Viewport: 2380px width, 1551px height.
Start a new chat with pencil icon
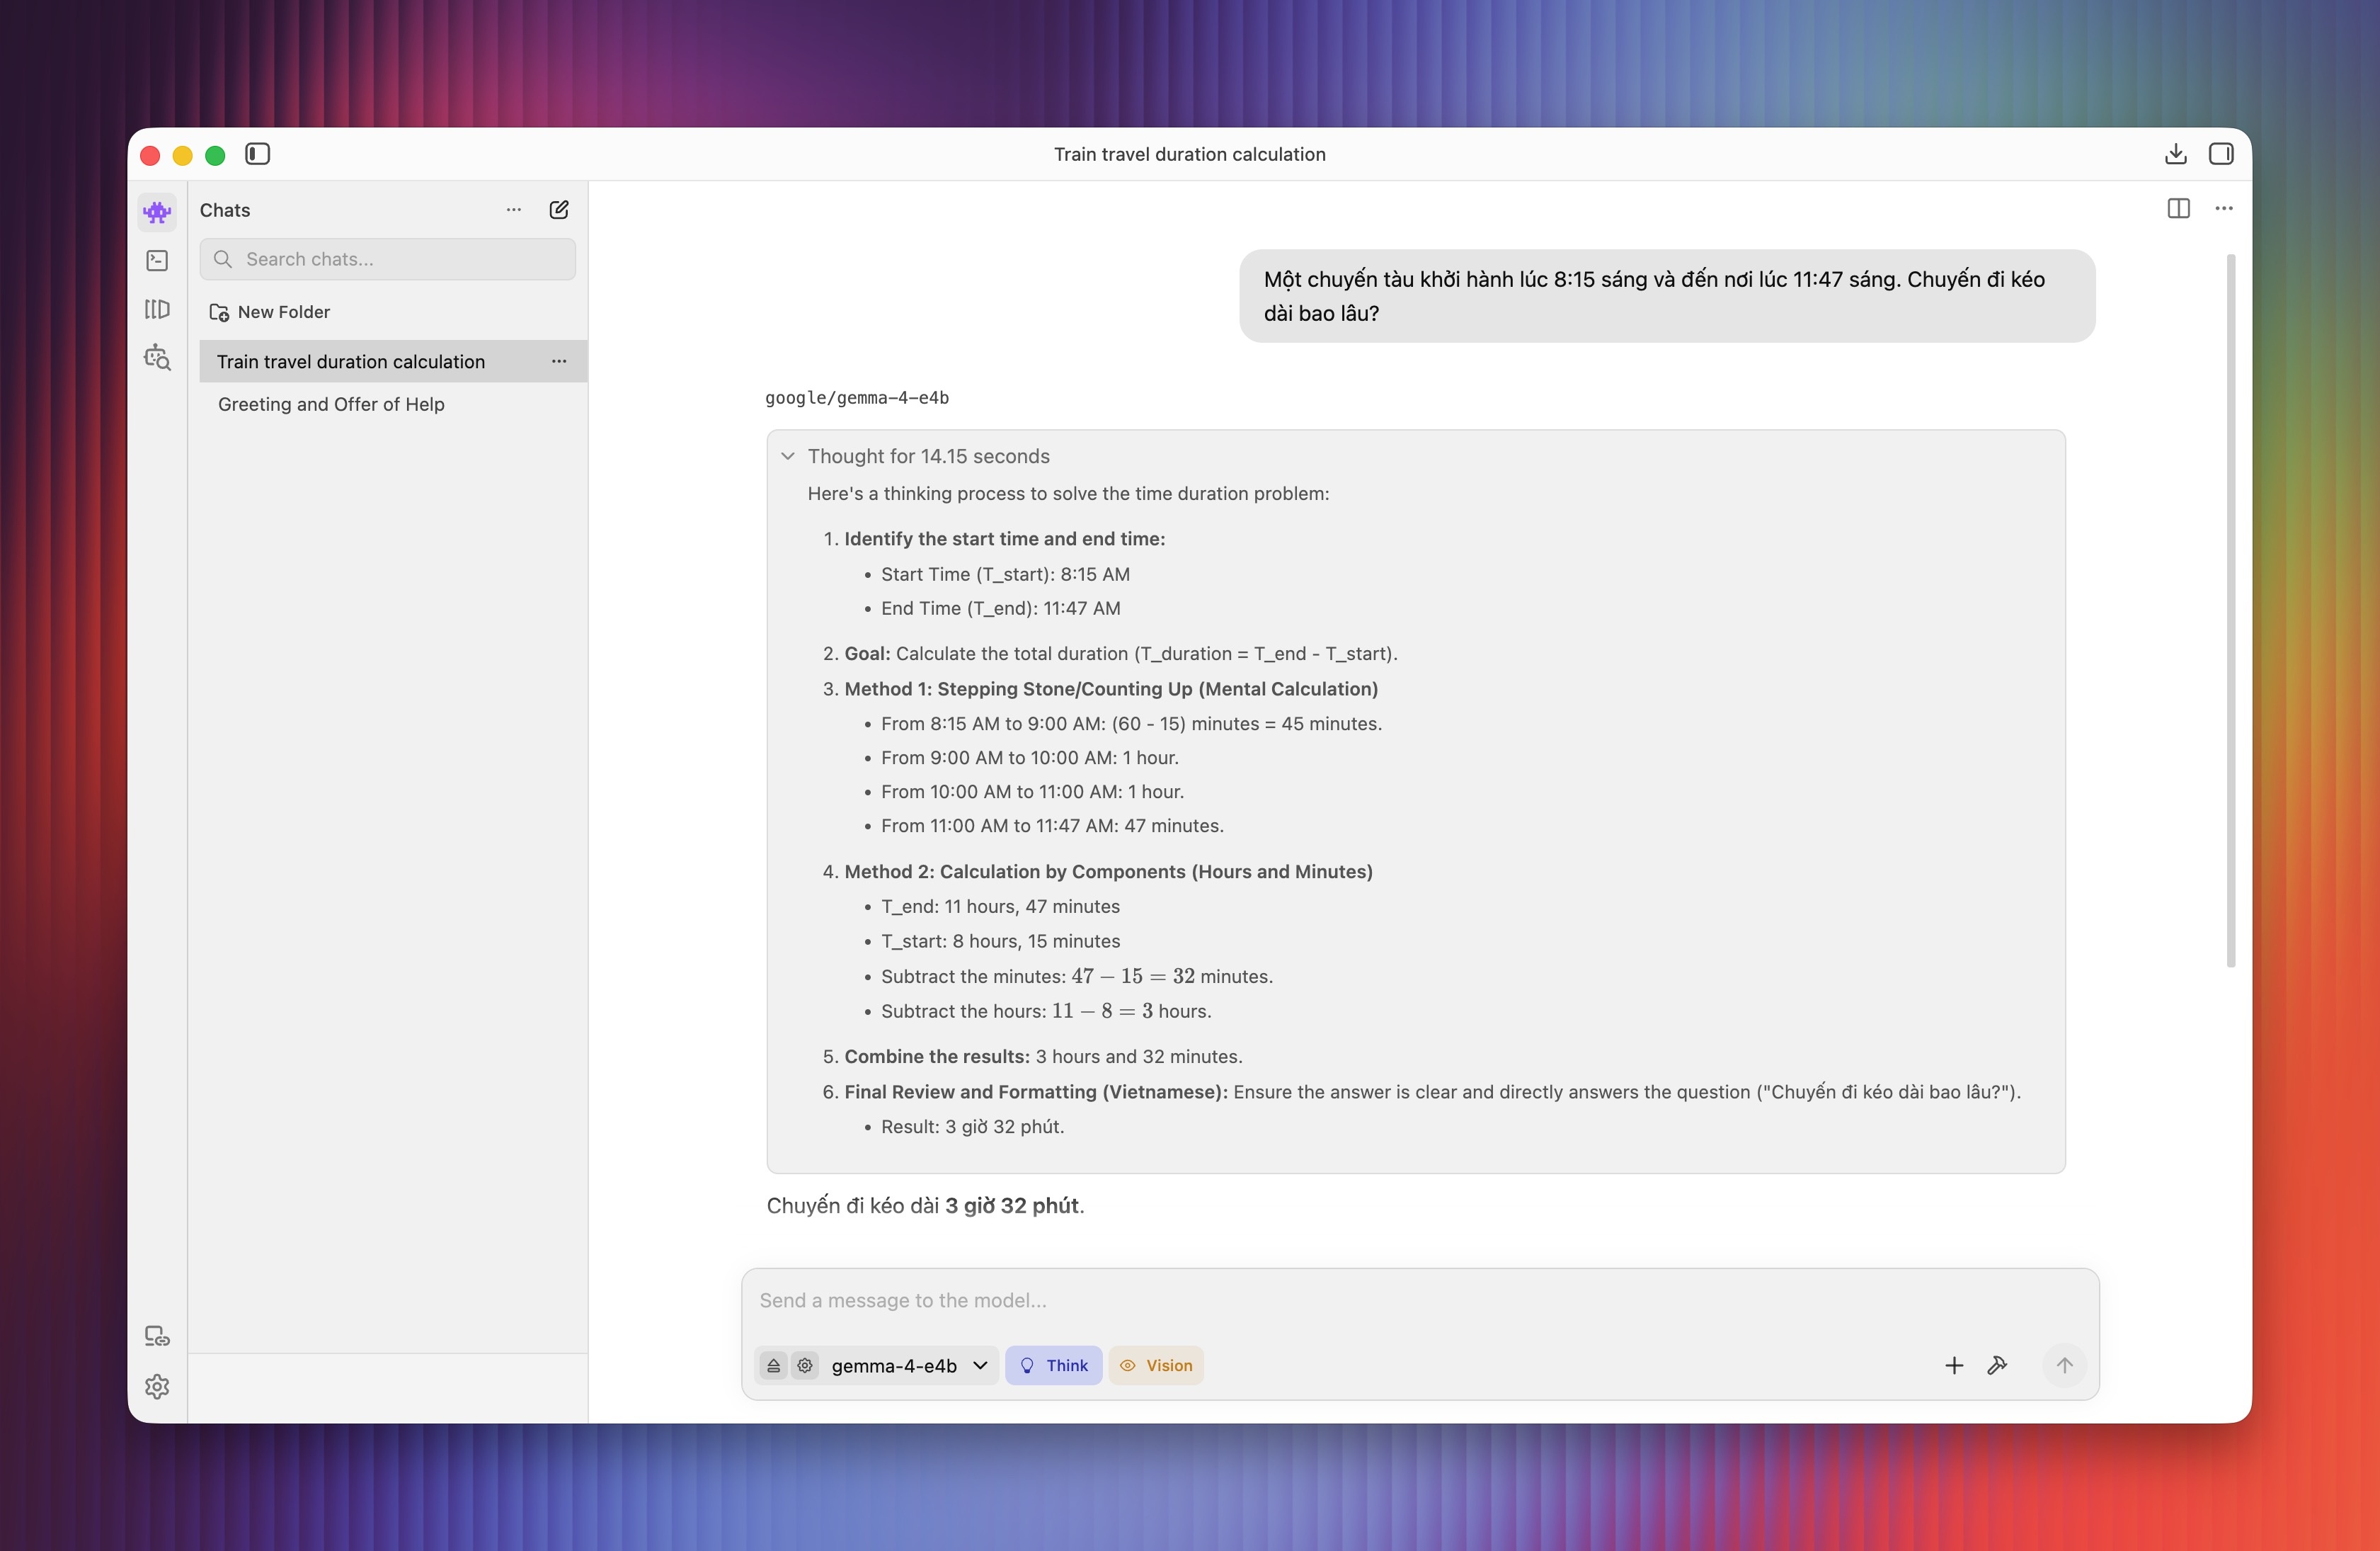click(559, 209)
